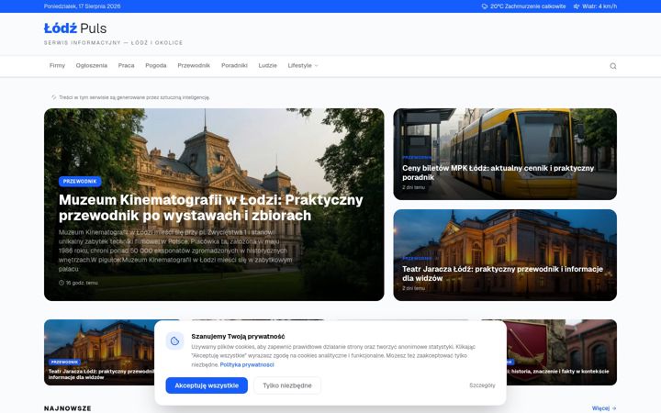Click the blue PRZEWODNIK badge on main article
The width and height of the screenshot is (661, 413).
[80, 181]
